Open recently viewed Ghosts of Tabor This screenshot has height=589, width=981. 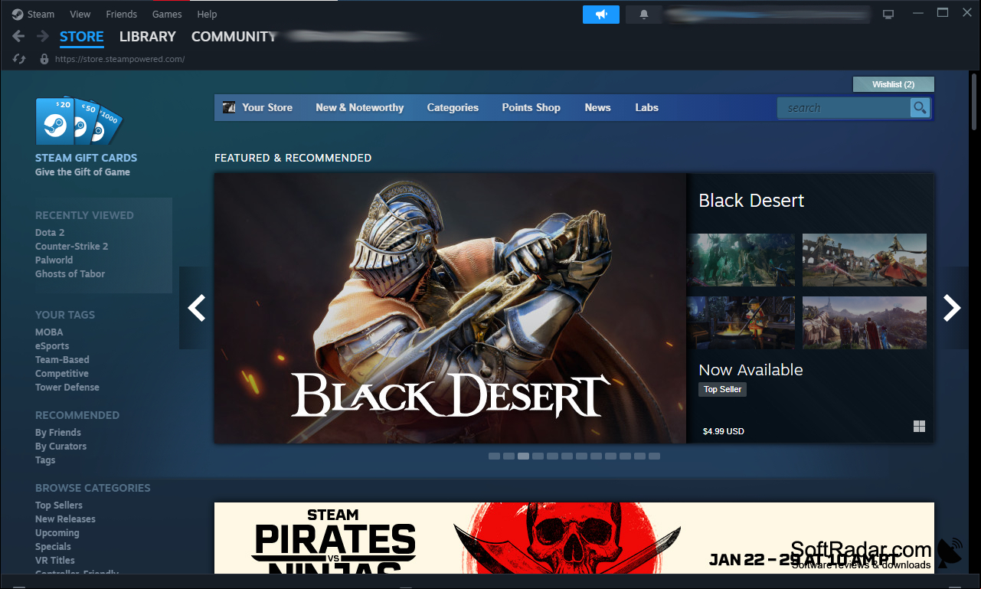[x=70, y=274]
